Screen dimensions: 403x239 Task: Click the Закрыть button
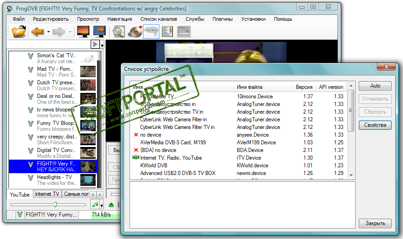(x=375, y=223)
